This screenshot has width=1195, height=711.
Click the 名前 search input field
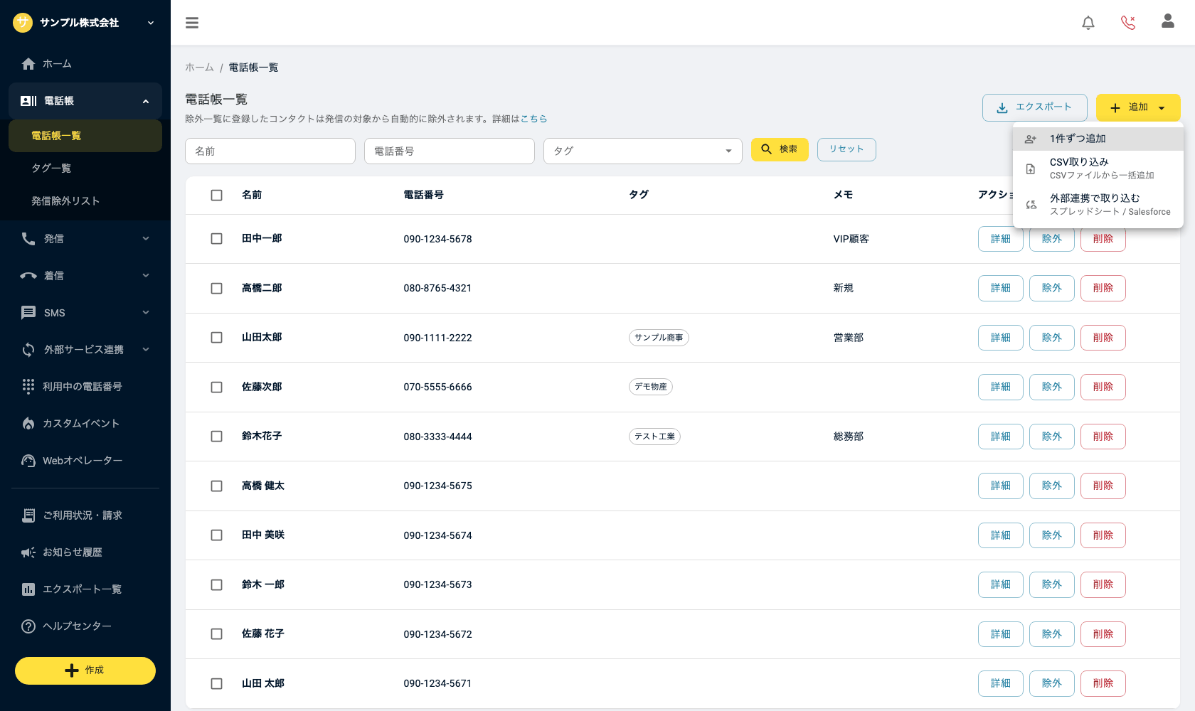(270, 151)
